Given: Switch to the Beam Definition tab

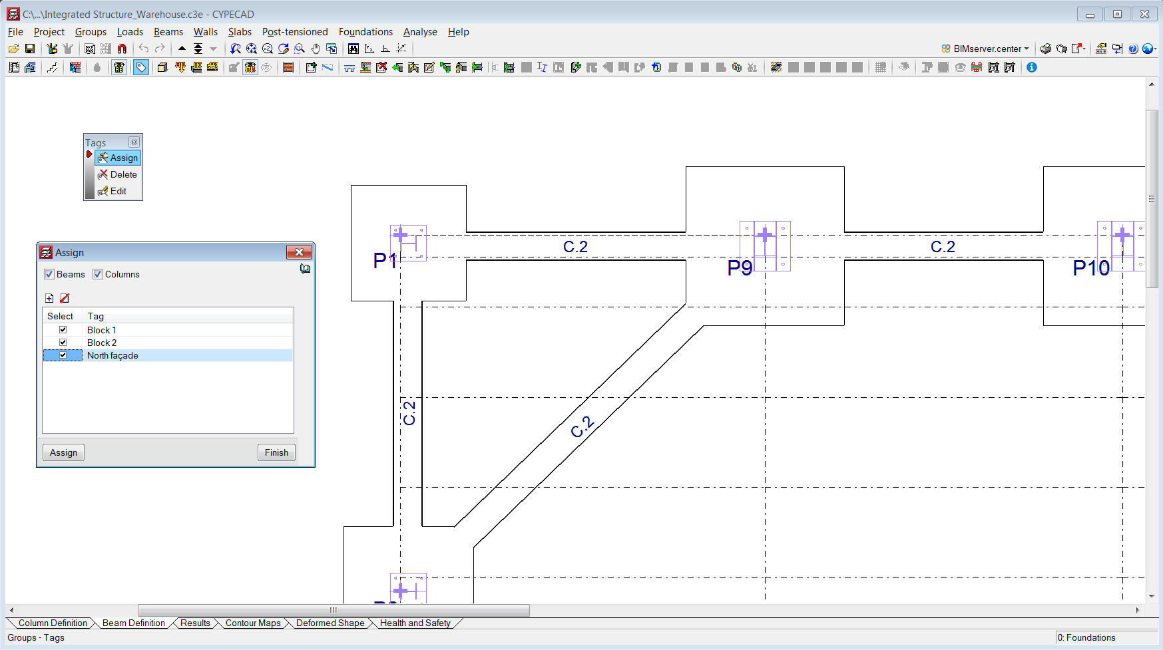Looking at the screenshot, I should coord(133,623).
